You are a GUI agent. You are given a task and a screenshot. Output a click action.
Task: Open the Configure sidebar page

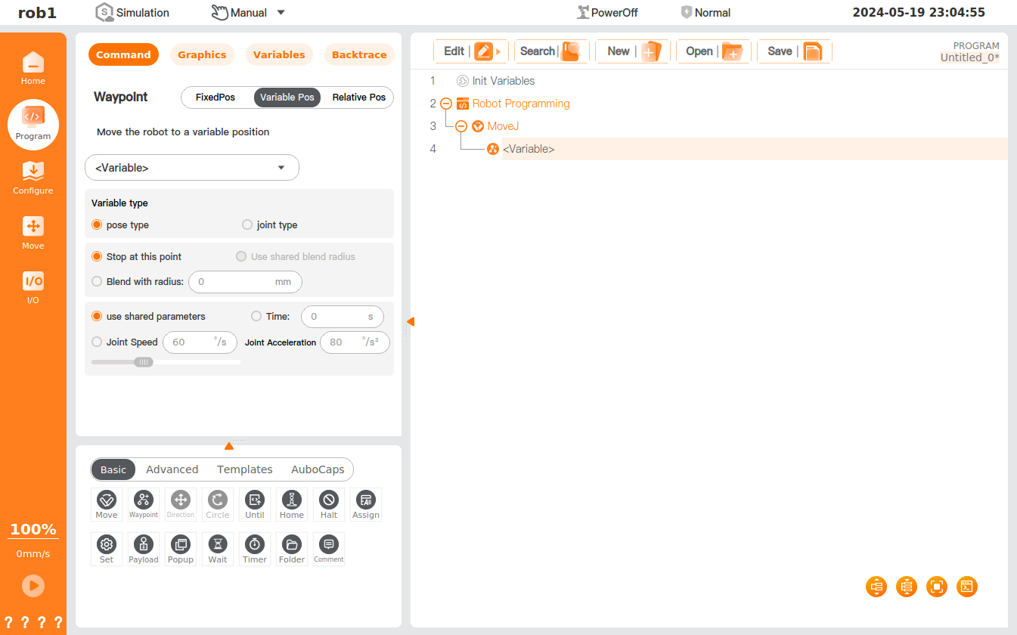pos(33,178)
